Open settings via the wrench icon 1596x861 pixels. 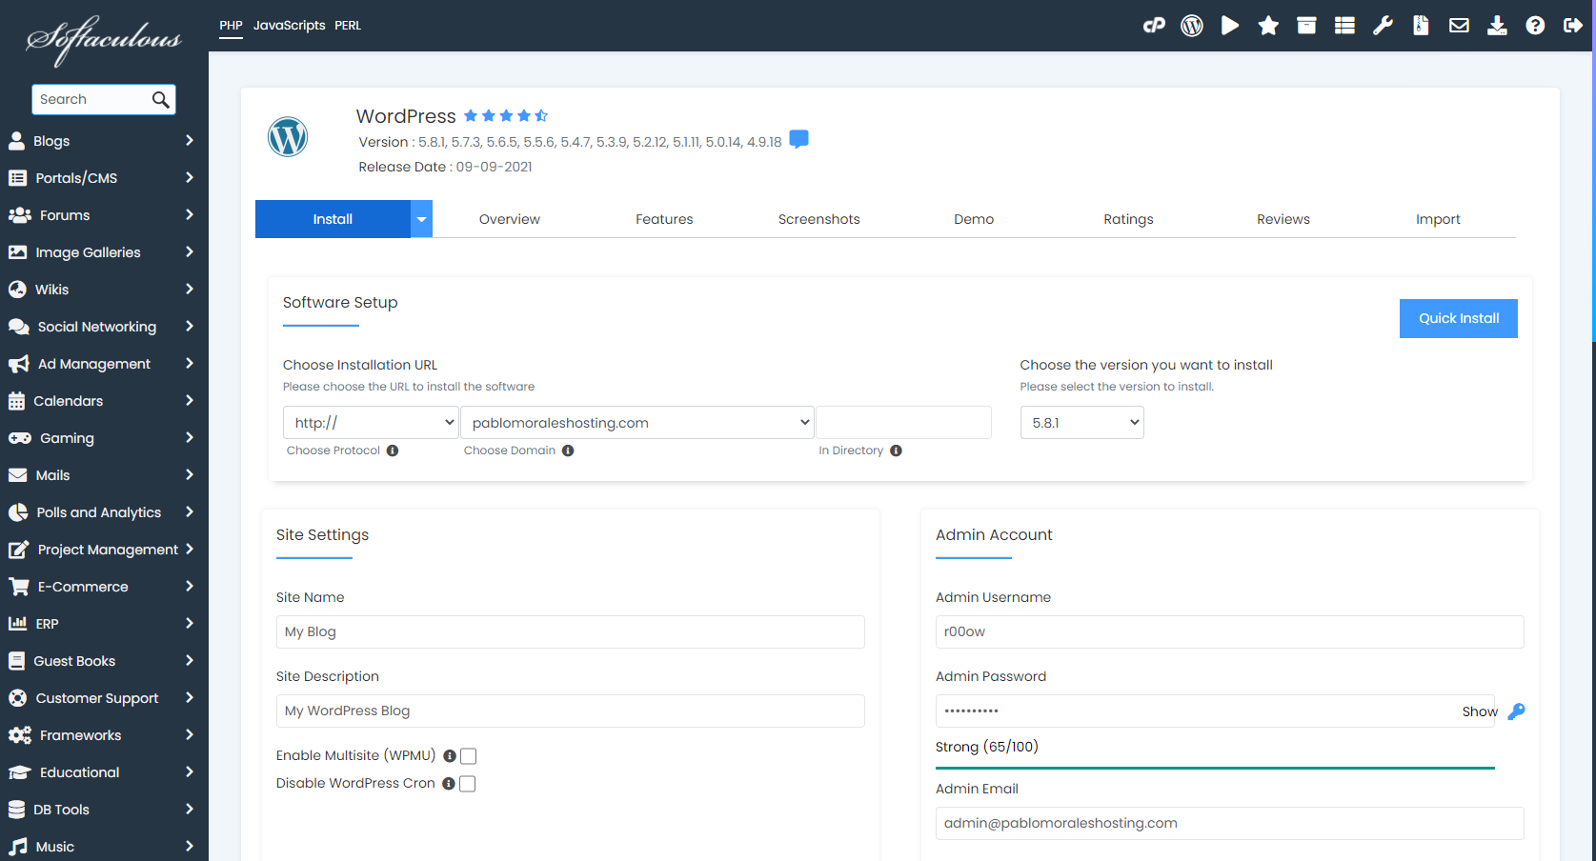1383,25
